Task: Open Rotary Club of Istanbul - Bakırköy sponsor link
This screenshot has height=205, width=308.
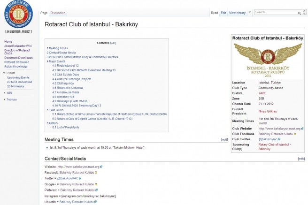Action: 275,147
